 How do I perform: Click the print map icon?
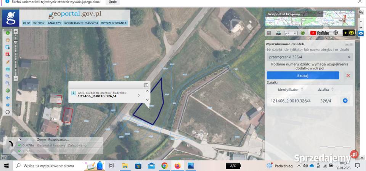tap(278, 33)
